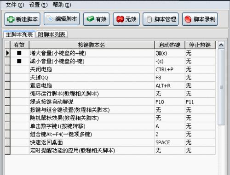Enable the 有效 cell for 关闭电脑 script

(x=20, y=69)
